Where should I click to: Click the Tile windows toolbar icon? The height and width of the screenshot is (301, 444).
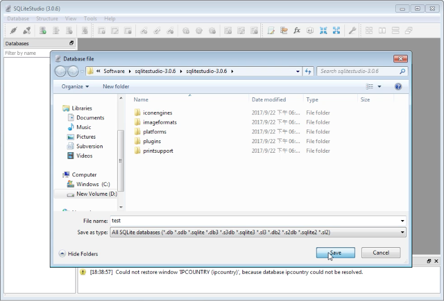(369, 31)
